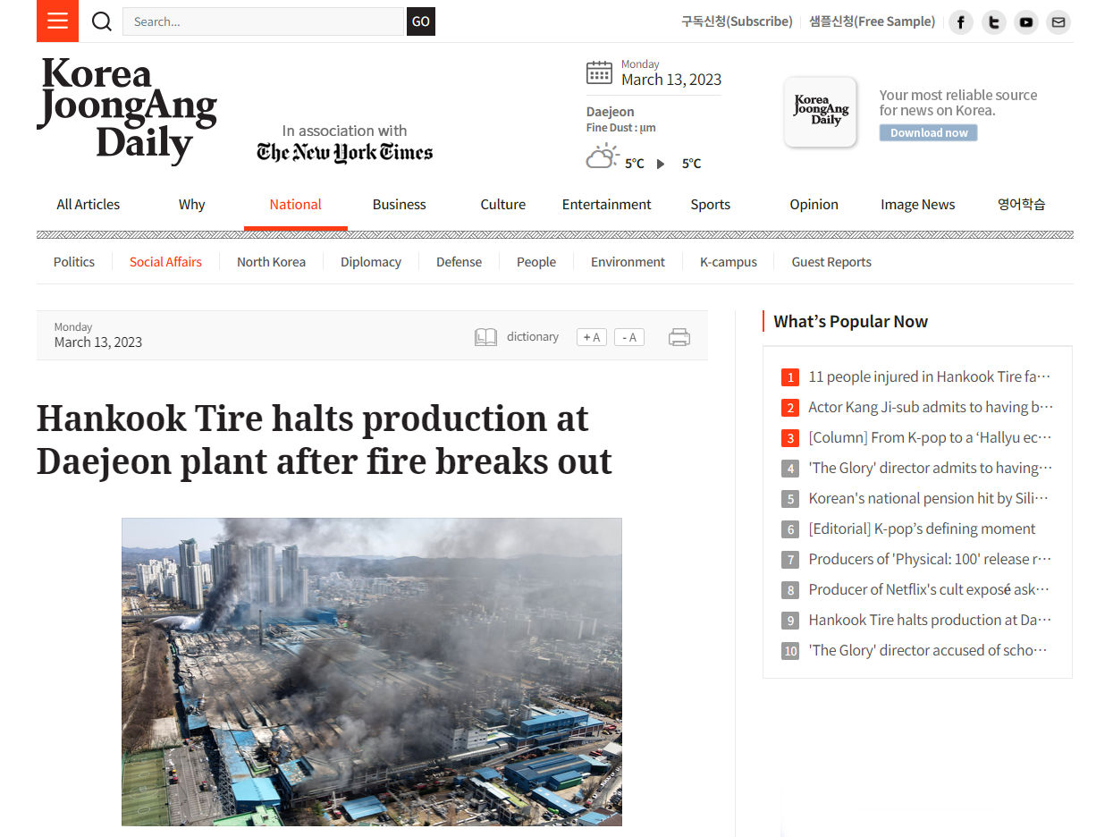The width and height of the screenshot is (1113, 837).
Task: Go to North Korea subcategory
Action: [271, 262]
